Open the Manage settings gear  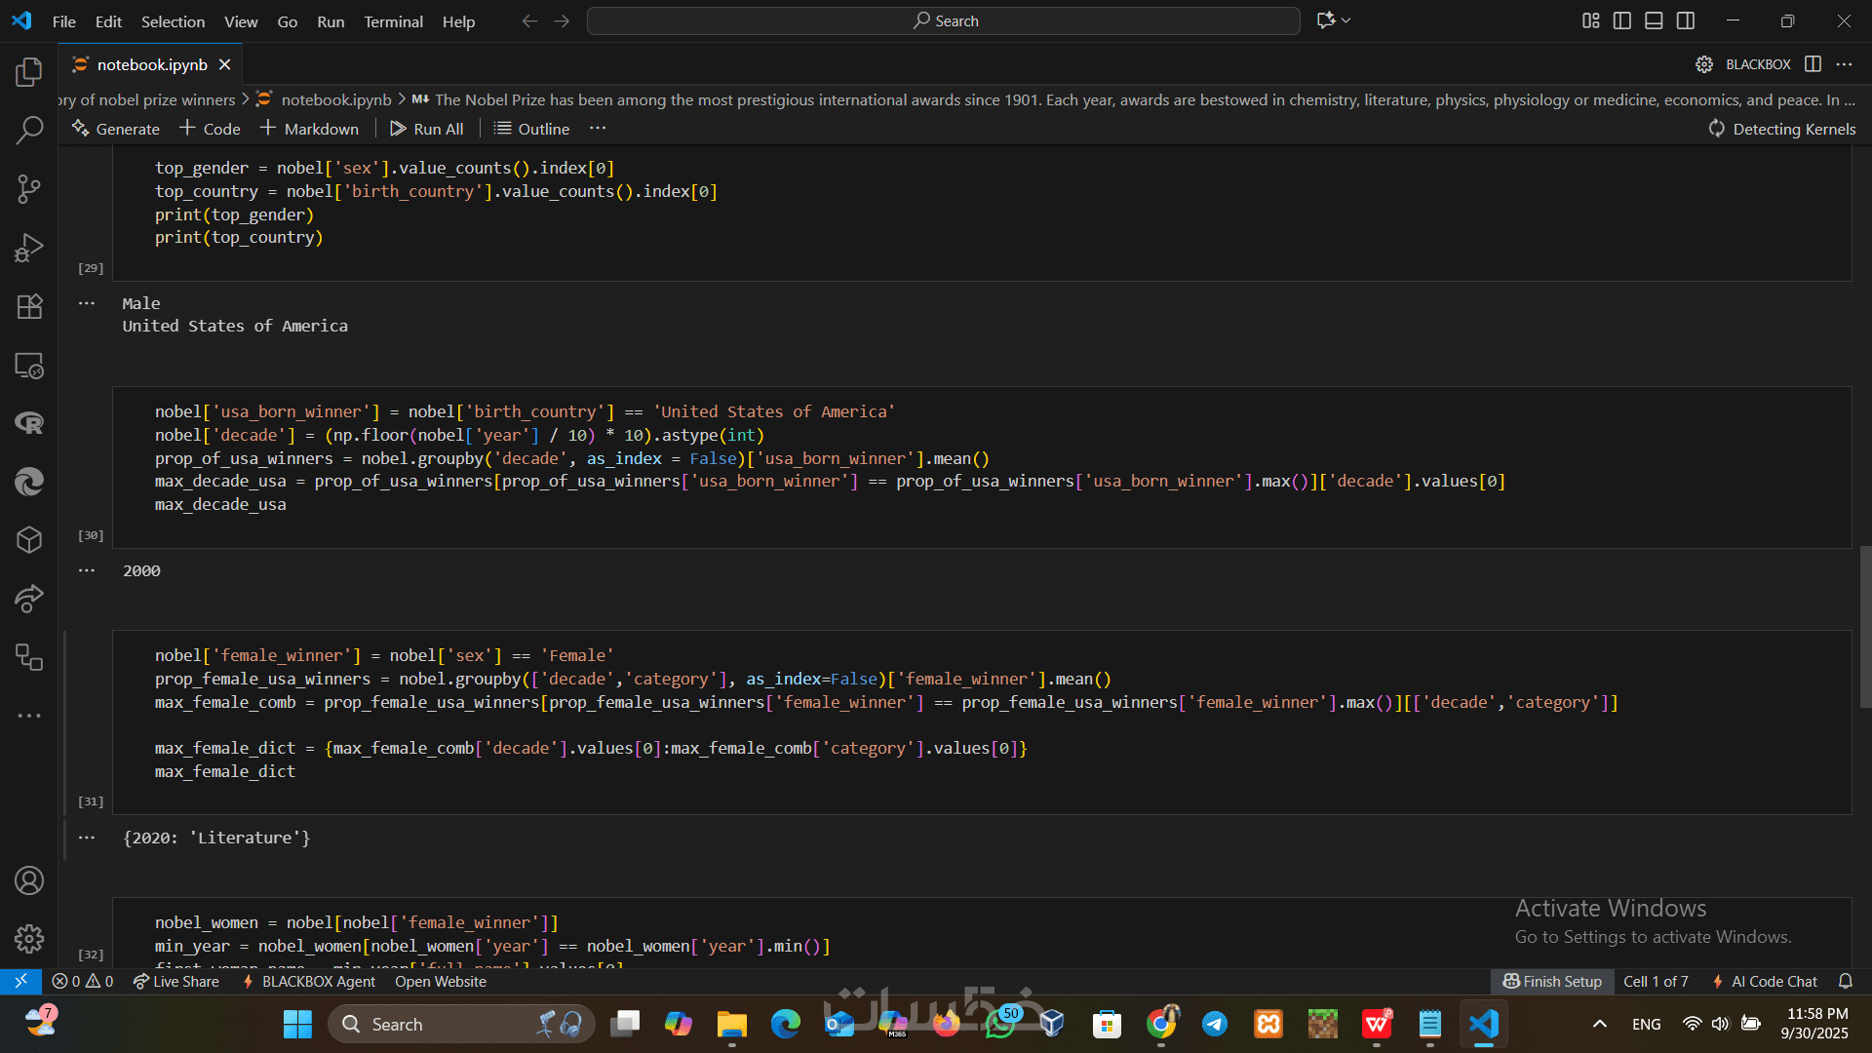coord(29,938)
